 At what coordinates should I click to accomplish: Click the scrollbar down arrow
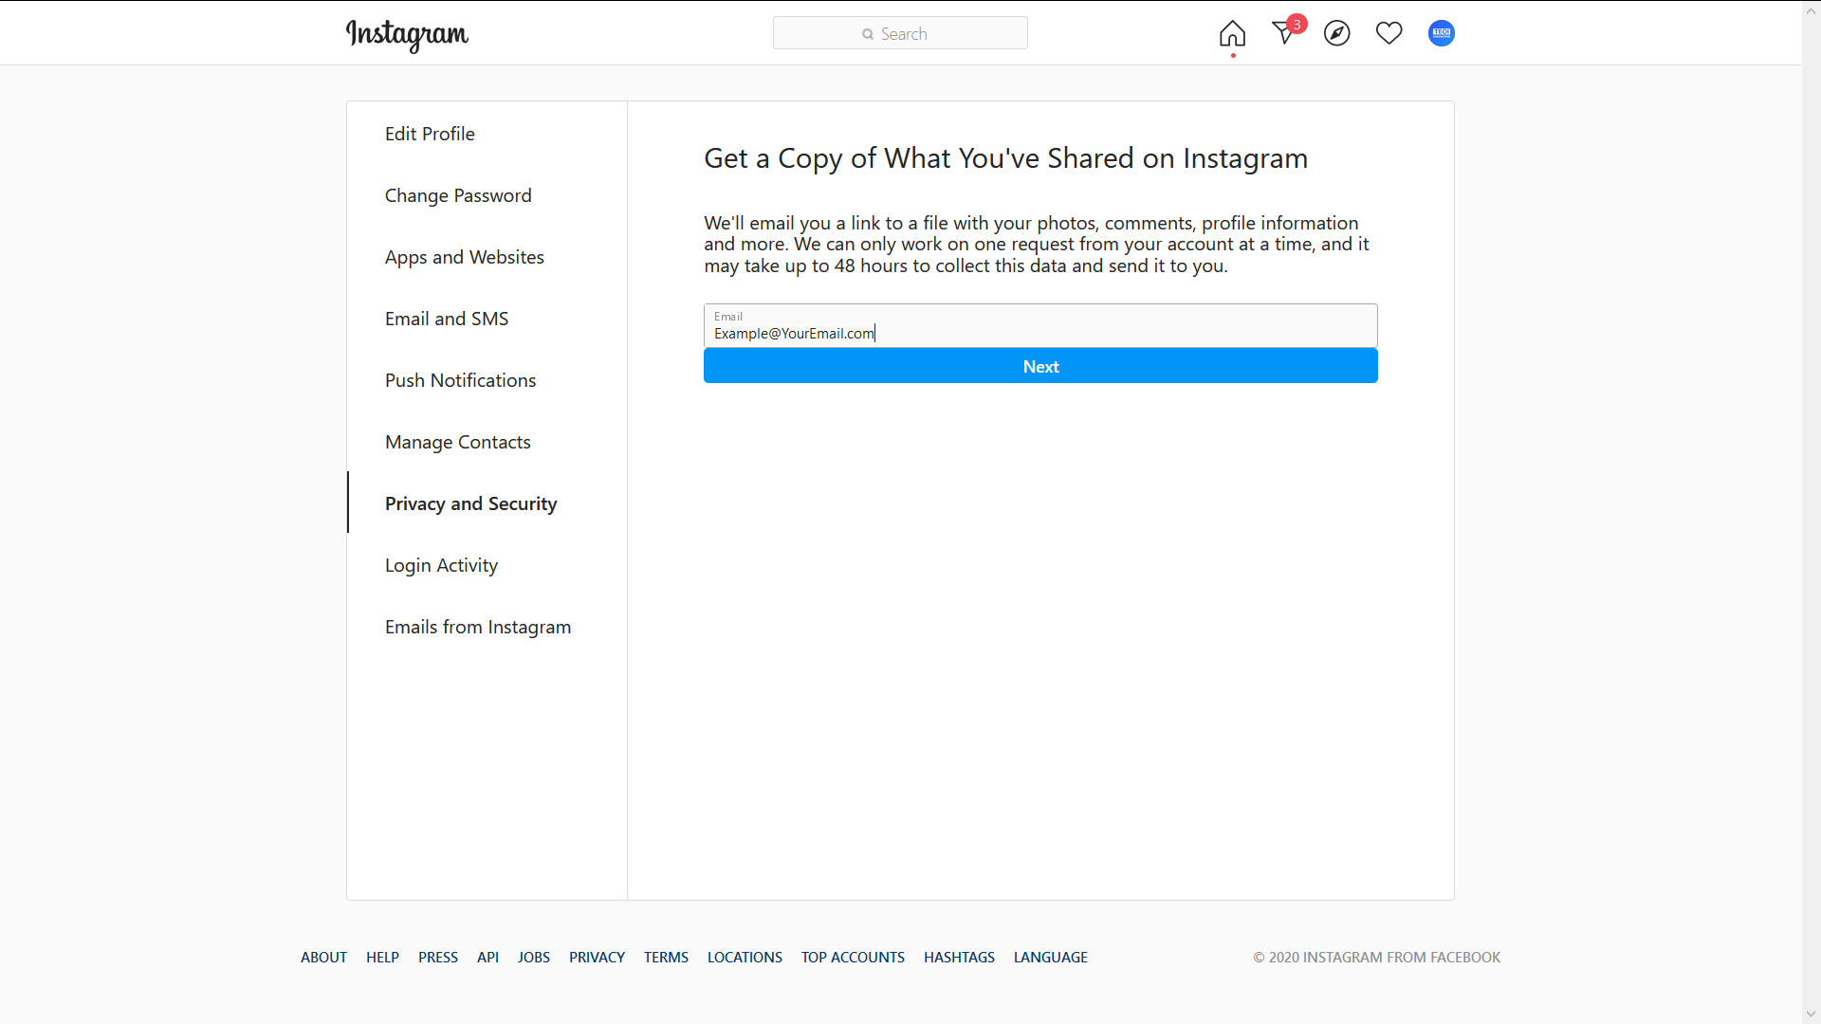1811,1015
